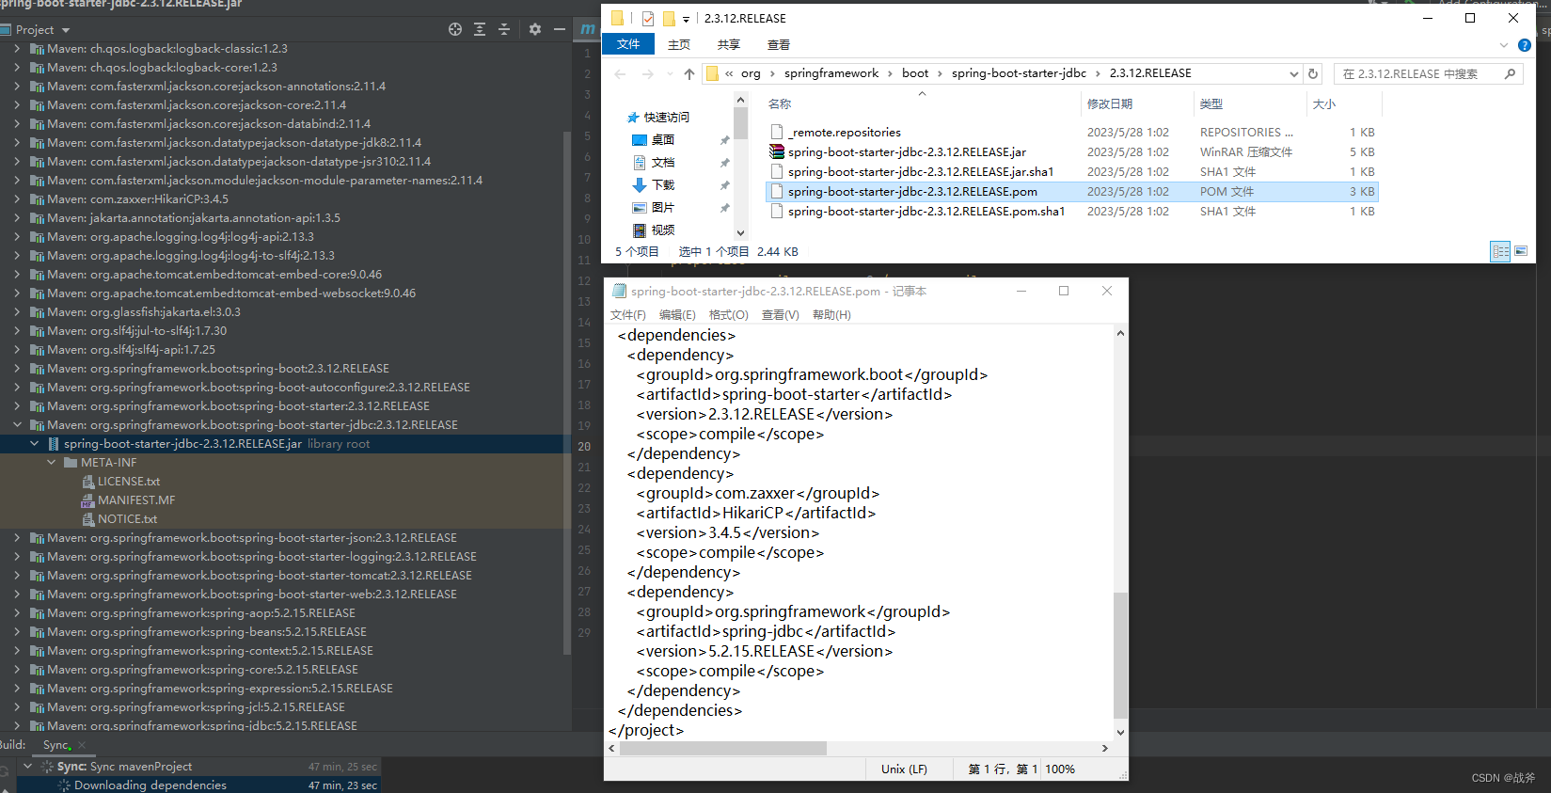
Task: Hide the Project panel with minus icon
Action: coord(560,29)
